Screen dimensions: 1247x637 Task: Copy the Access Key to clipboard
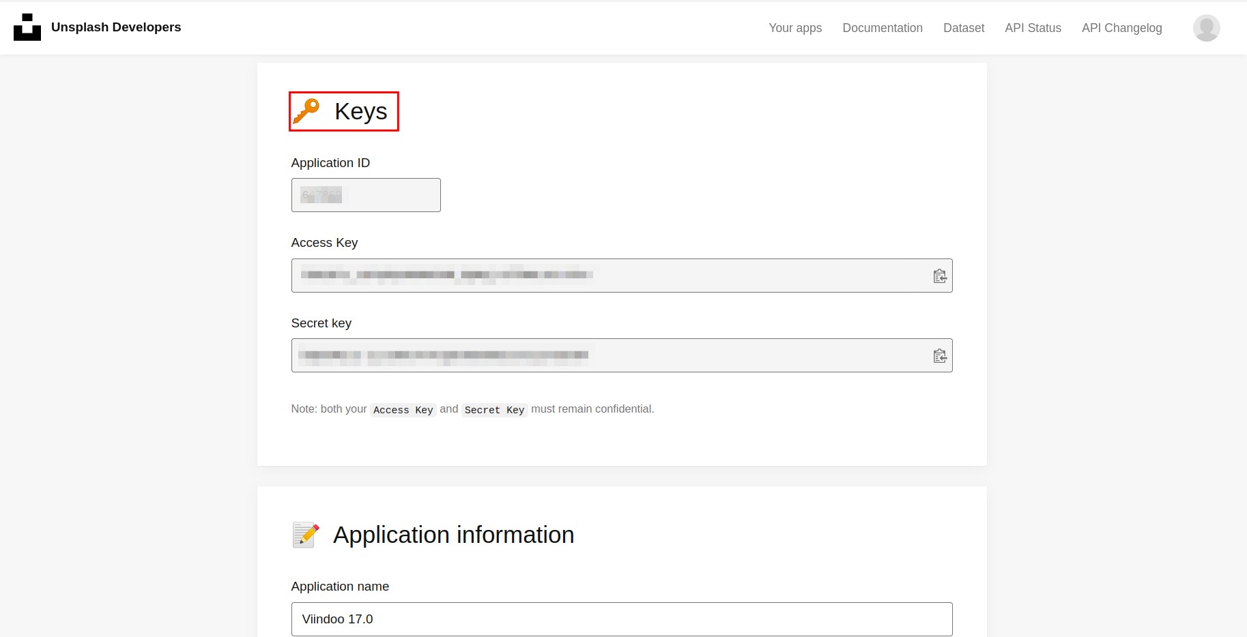click(939, 276)
